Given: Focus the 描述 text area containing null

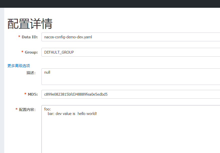Looking at the screenshot, I should [x=131, y=77].
